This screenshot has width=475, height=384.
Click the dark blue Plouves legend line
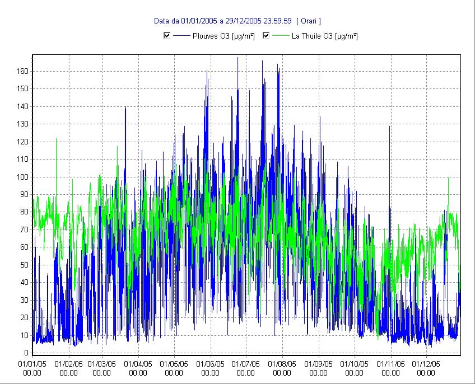tap(181, 36)
